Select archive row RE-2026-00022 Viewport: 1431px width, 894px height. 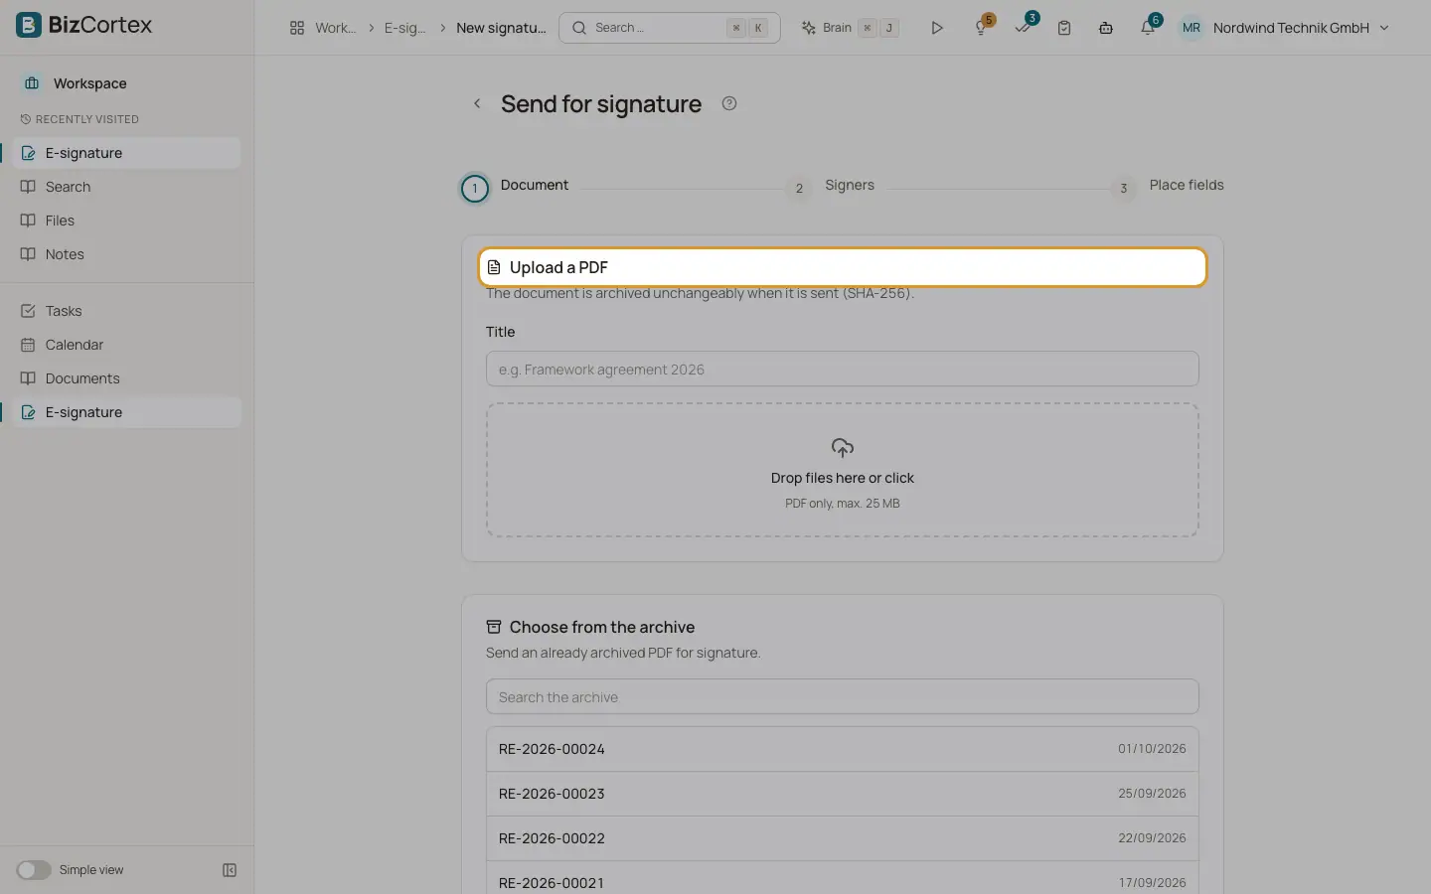coord(843,838)
